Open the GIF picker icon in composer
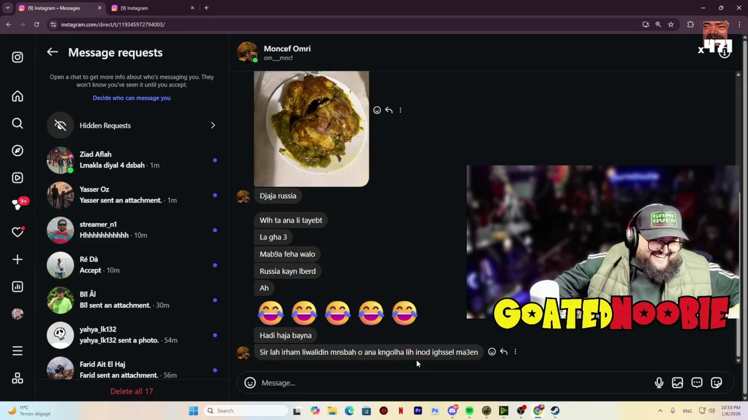748x420 pixels. (697, 383)
